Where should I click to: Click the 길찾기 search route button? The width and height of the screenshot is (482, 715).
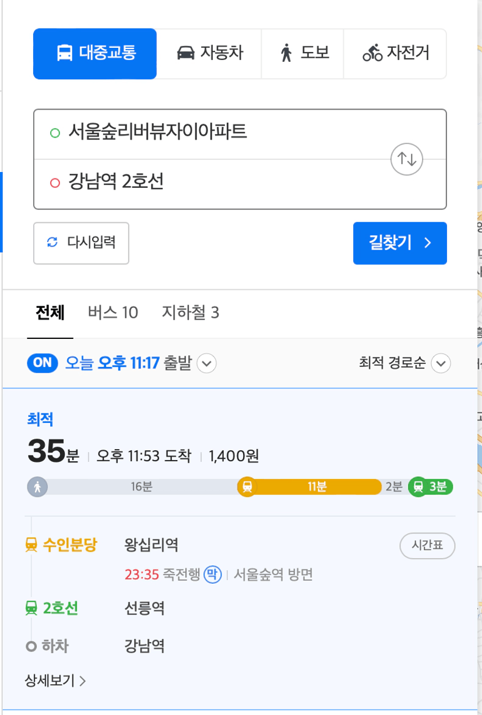[x=400, y=243]
